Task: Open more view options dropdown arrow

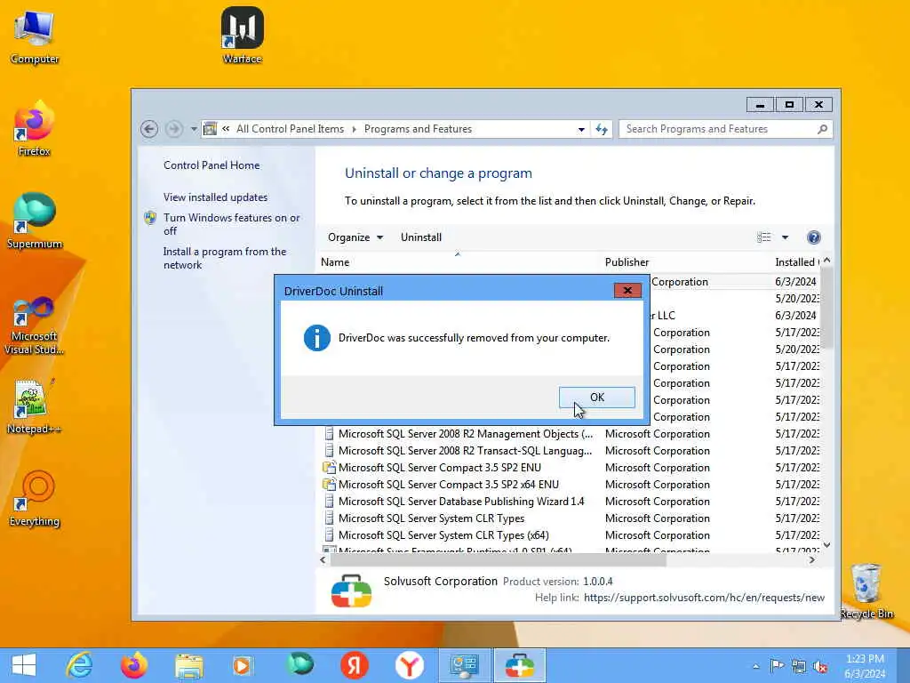Action: [785, 237]
